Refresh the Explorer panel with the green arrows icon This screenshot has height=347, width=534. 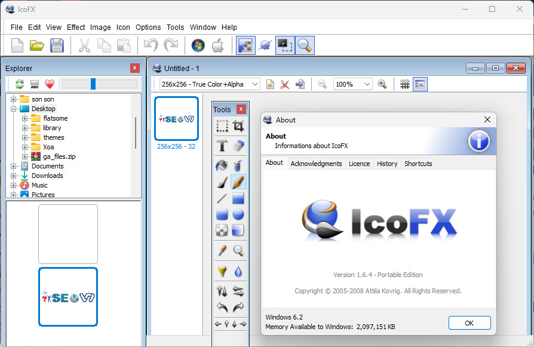(20, 84)
